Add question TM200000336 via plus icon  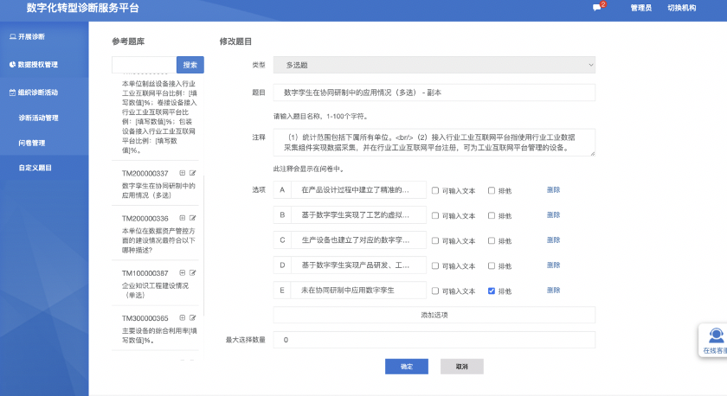tap(183, 218)
